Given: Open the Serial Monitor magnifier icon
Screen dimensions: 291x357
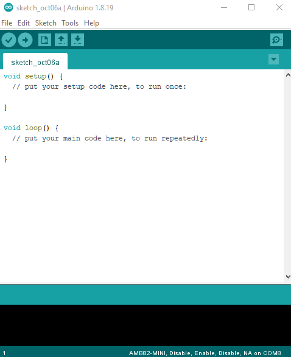Looking at the screenshot, I should pyautogui.click(x=276, y=40).
